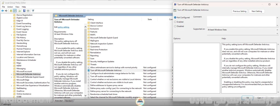Expand Microsoft User Experience Virtualization node
Screen dimensions: 280x106
pyautogui.click(x=11, y=86)
